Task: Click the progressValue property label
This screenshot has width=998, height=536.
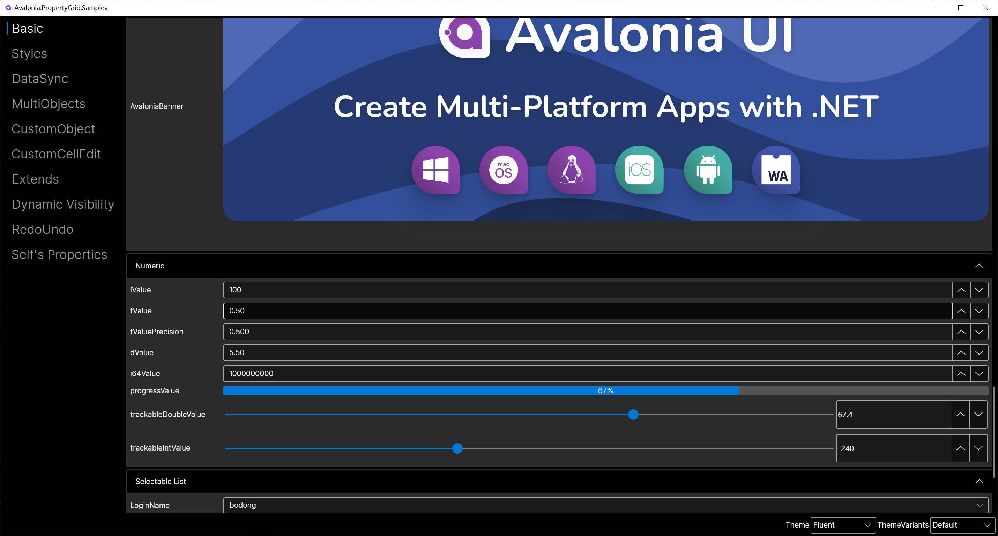Action: 155,391
